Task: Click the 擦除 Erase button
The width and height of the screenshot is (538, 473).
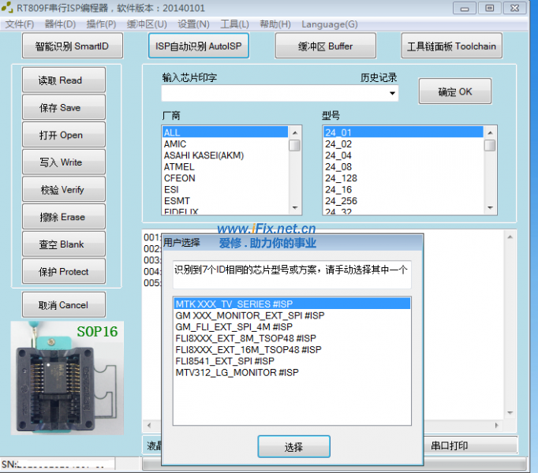Action: click(x=64, y=217)
